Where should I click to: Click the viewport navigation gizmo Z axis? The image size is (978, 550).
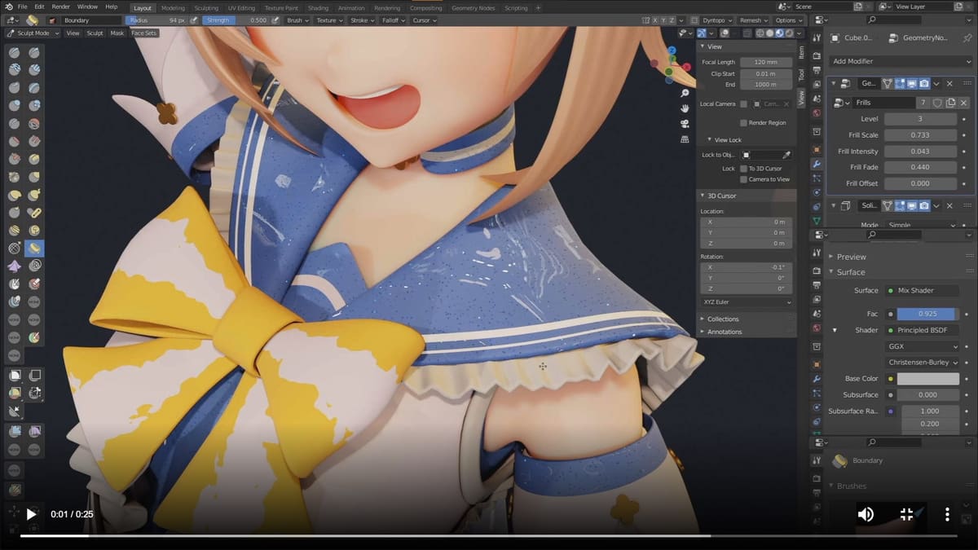(x=672, y=50)
